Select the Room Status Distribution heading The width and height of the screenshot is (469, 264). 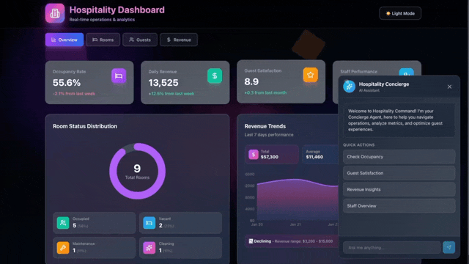pyautogui.click(x=85, y=126)
